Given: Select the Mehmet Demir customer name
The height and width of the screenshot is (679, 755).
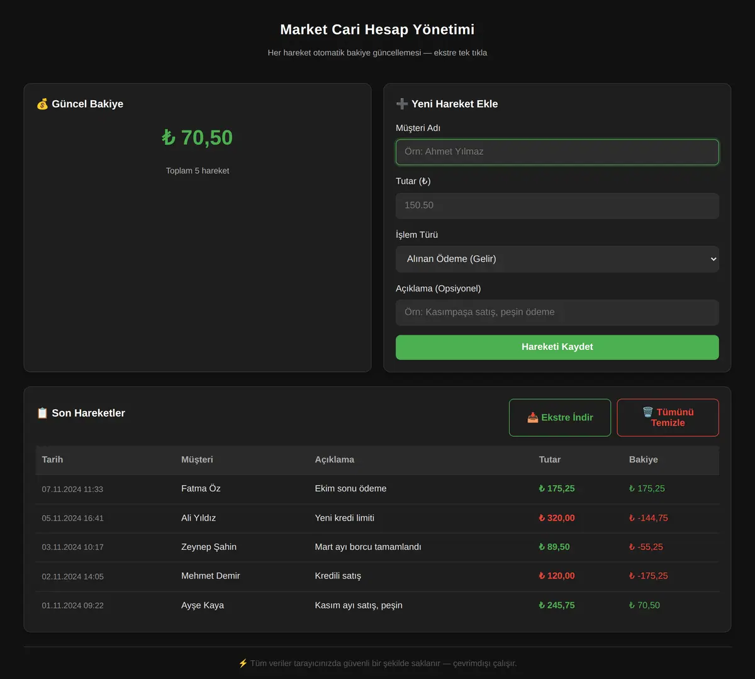Looking at the screenshot, I should coord(210,576).
